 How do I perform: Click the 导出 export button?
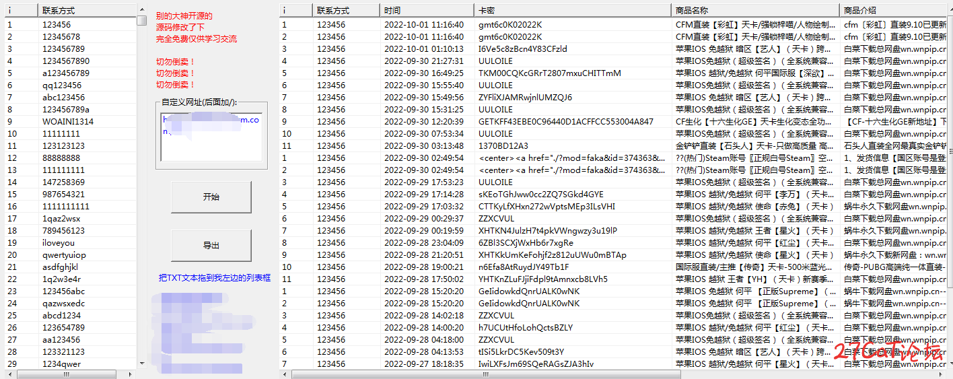211,246
